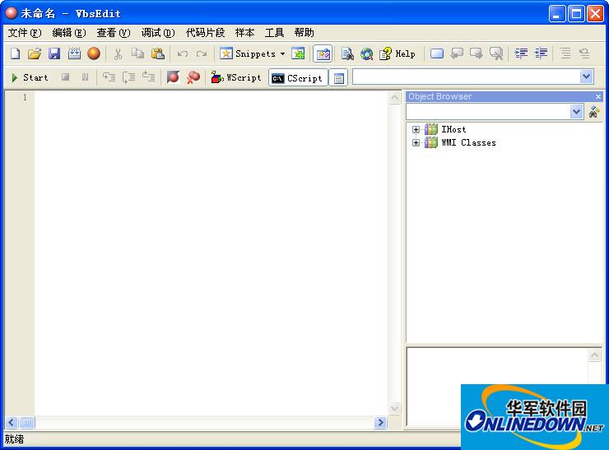Open the 文件(F) menu
609x450 pixels.
25,33
